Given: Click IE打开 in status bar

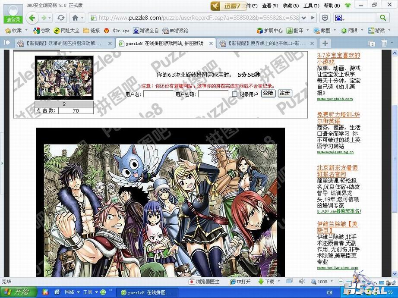Looking at the screenshot, I should (240, 282).
